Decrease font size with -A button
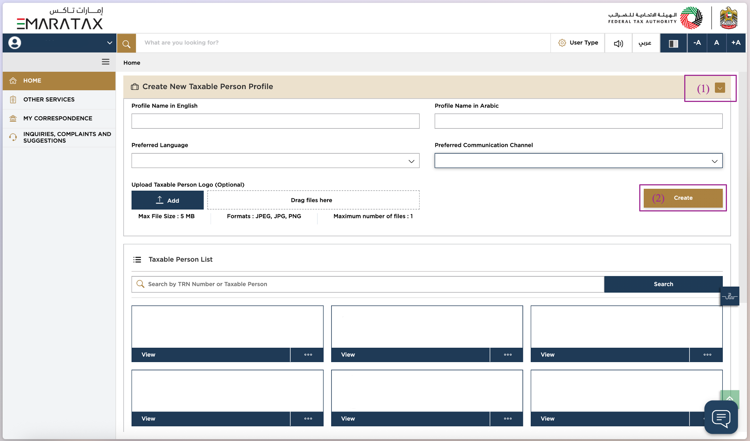The image size is (750, 441). (x=697, y=43)
